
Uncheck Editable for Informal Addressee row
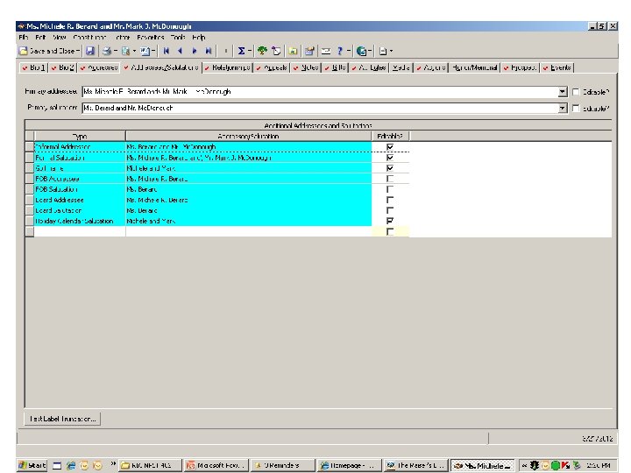pyautogui.click(x=390, y=147)
